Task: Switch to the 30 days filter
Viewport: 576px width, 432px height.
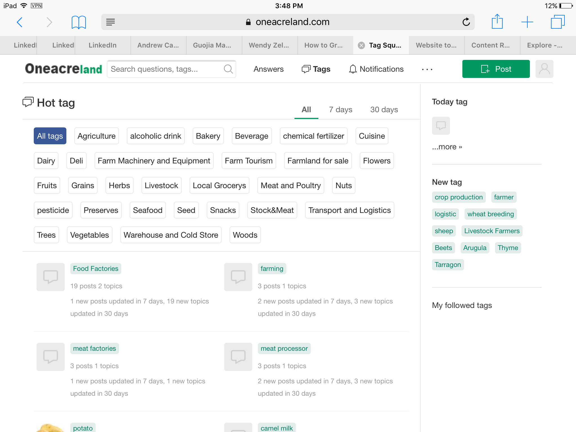Action: [384, 110]
